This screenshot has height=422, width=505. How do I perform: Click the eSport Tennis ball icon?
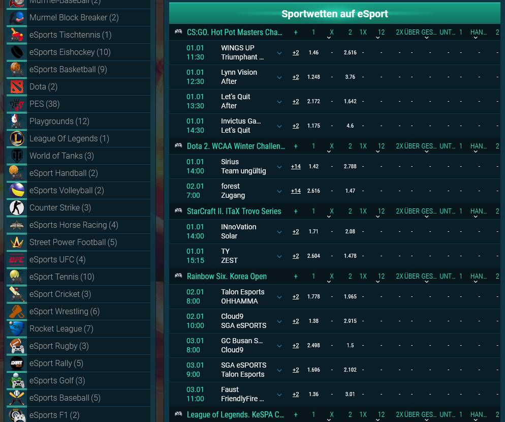tap(17, 277)
